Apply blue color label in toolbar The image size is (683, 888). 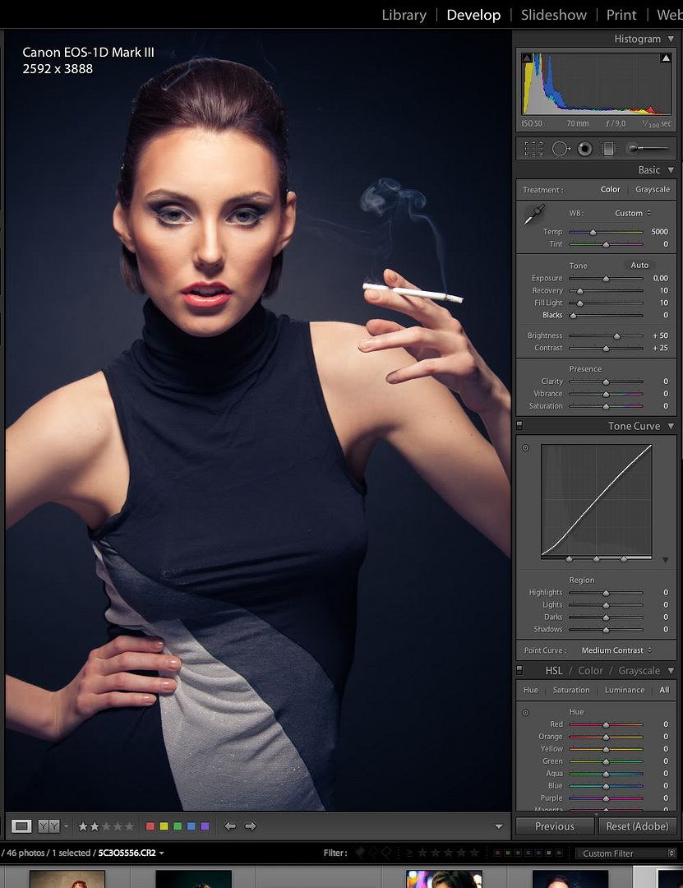[x=191, y=826]
